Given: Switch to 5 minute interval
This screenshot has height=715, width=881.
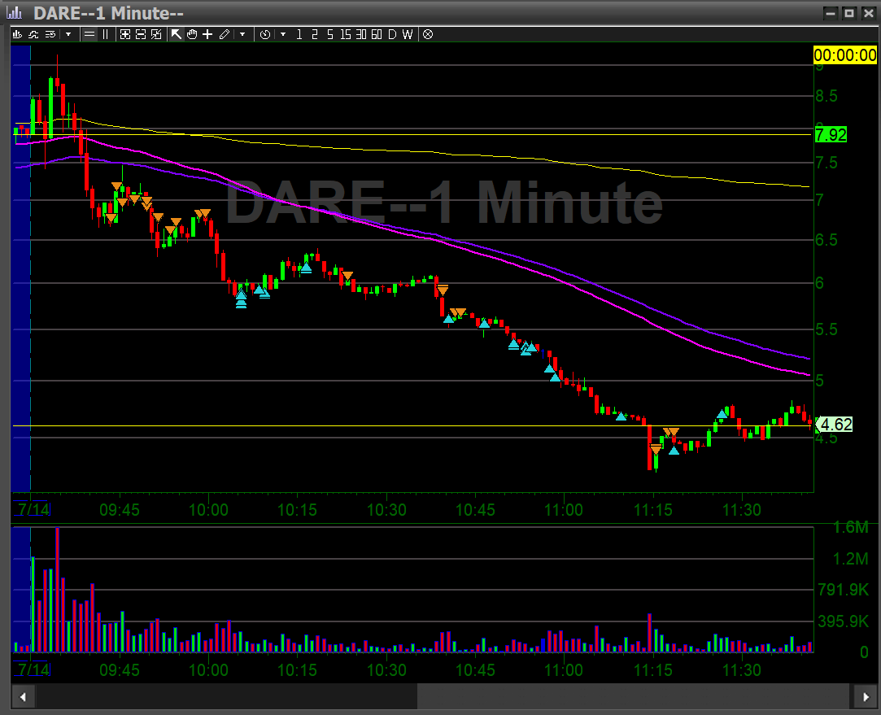Looking at the screenshot, I should point(329,34).
